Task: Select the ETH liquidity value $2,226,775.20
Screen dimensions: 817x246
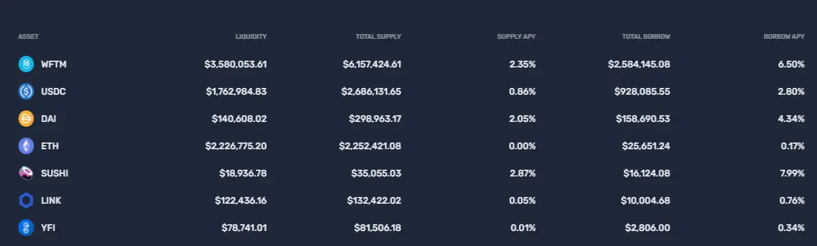Action: tap(236, 146)
